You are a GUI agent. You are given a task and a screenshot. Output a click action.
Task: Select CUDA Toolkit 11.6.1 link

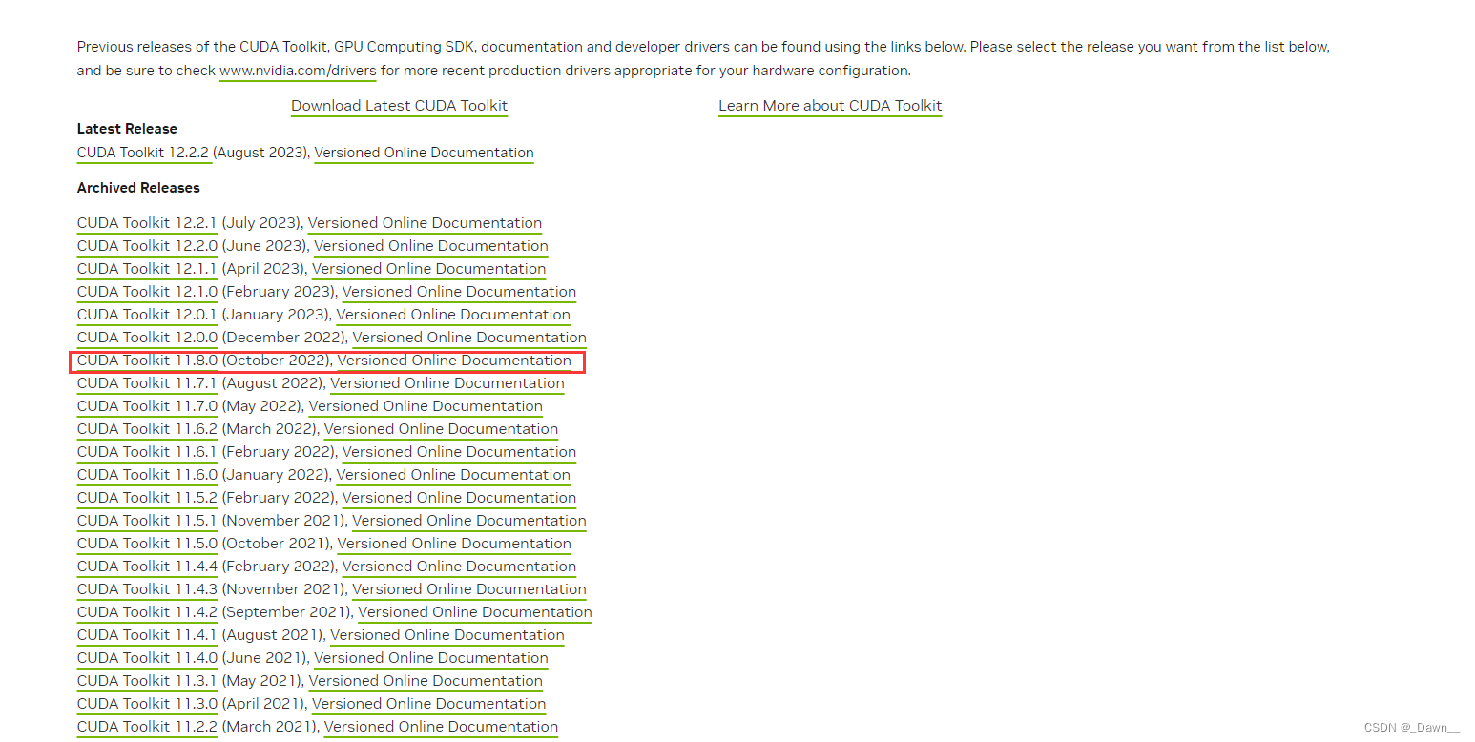point(147,452)
